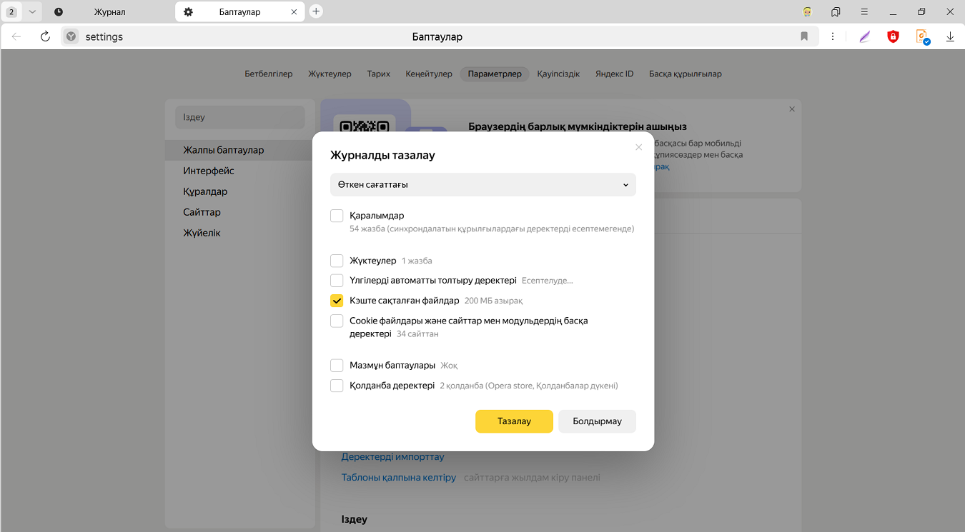This screenshot has height=532, width=965.
Task: Click the Іздеу search field
Action: click(240, 117)
